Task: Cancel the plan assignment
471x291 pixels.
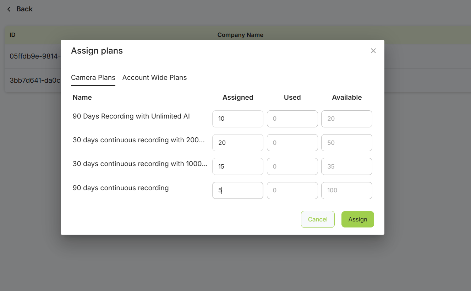Action: 317,219
